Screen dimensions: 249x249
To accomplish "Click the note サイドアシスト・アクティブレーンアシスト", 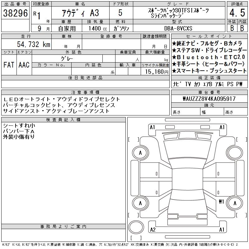I will 56,111.
